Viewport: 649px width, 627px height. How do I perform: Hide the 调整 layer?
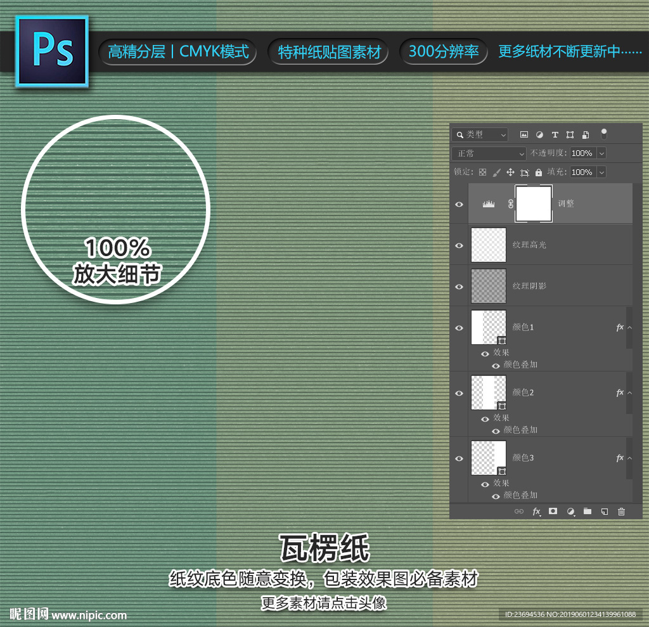pos(459,204)
